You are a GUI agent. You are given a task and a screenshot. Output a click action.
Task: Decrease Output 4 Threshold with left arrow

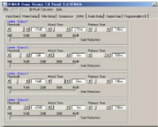[9, 107]
